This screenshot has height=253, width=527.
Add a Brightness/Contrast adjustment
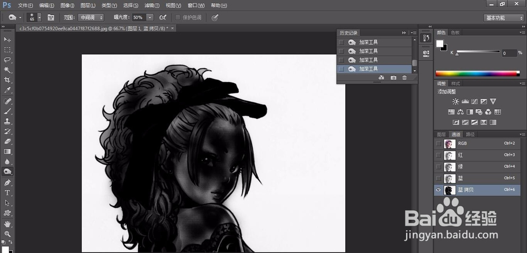(x=455, y=101)
